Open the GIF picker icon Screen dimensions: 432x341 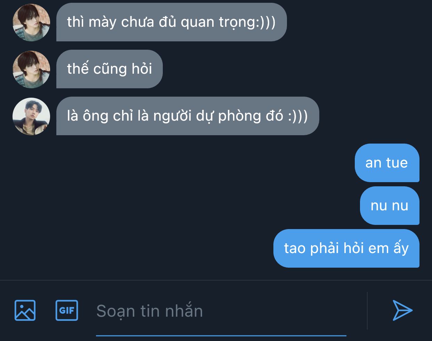pyautogui.click(x=67, y=310)
